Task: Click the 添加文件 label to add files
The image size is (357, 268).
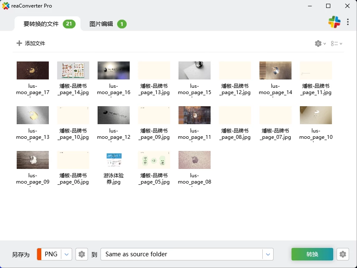Action: (x=35, y=43)
